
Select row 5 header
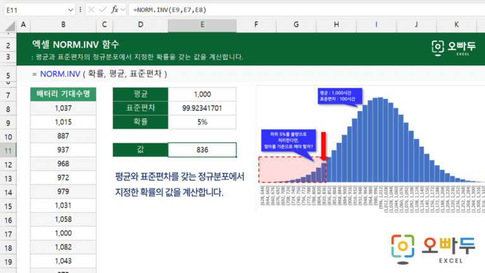(8, 75)
